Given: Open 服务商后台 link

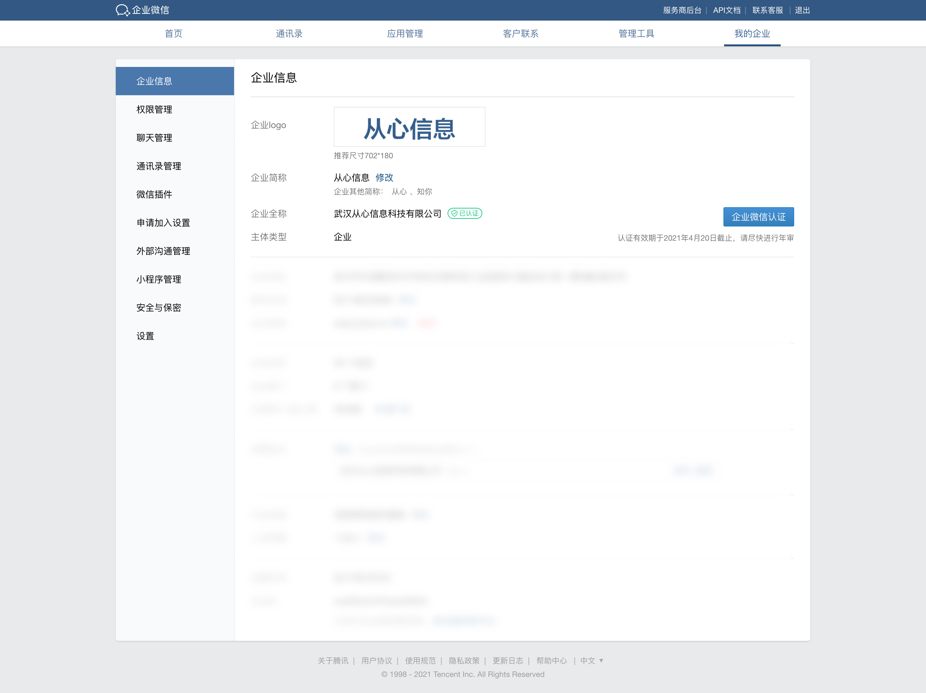Looking at the screenshot, I should (682, 10).
